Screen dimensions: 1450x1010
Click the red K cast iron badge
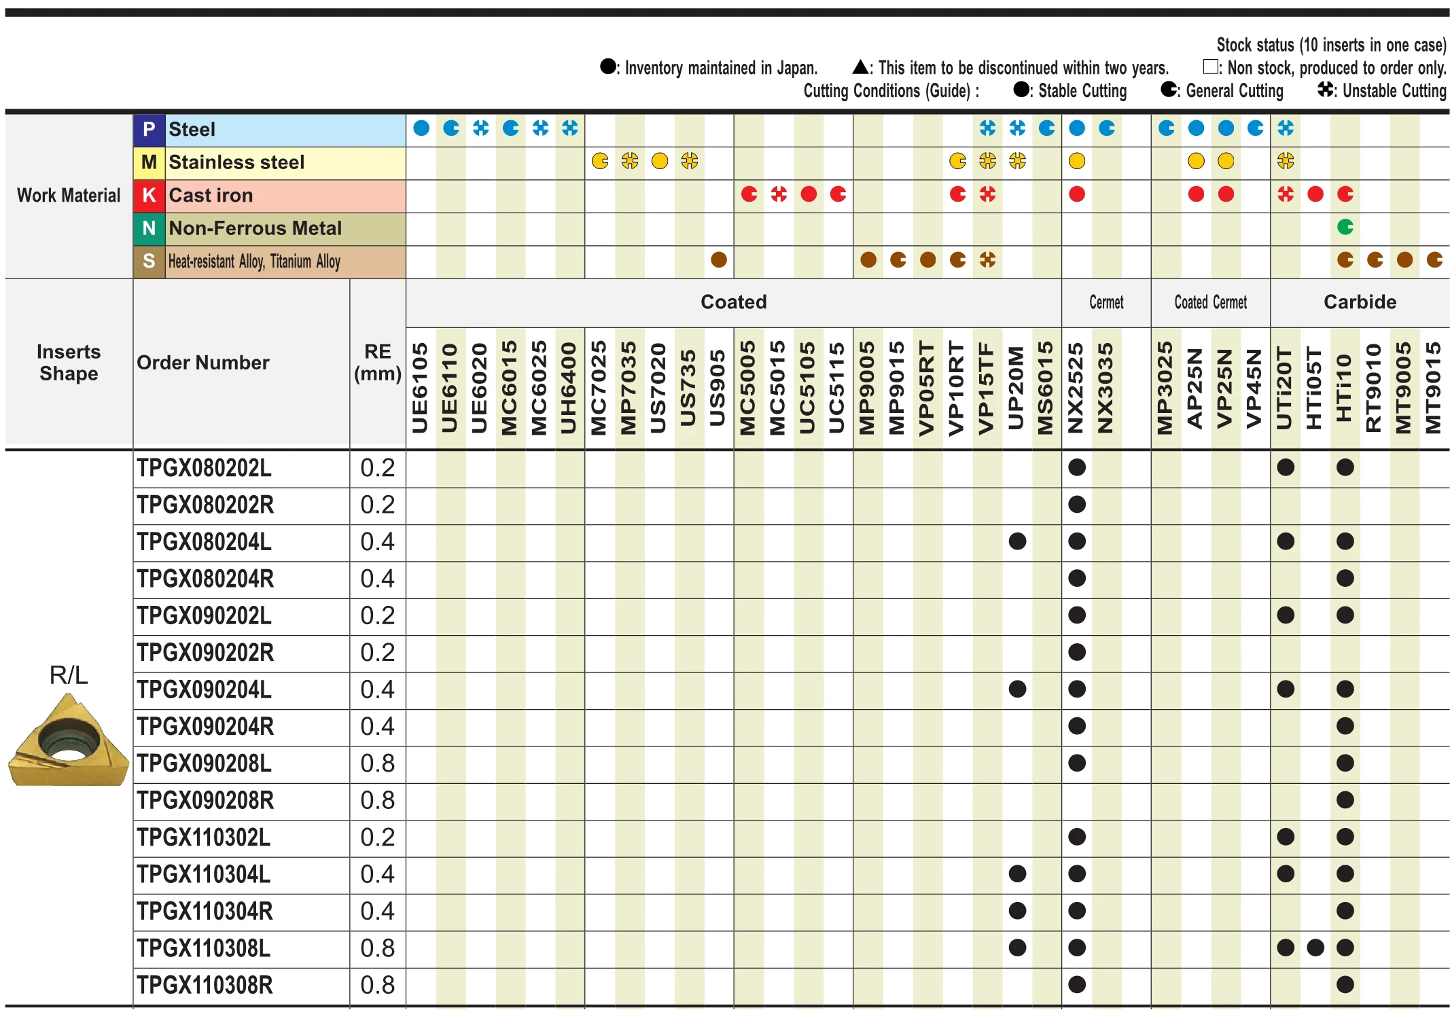(x=149, y=196)
